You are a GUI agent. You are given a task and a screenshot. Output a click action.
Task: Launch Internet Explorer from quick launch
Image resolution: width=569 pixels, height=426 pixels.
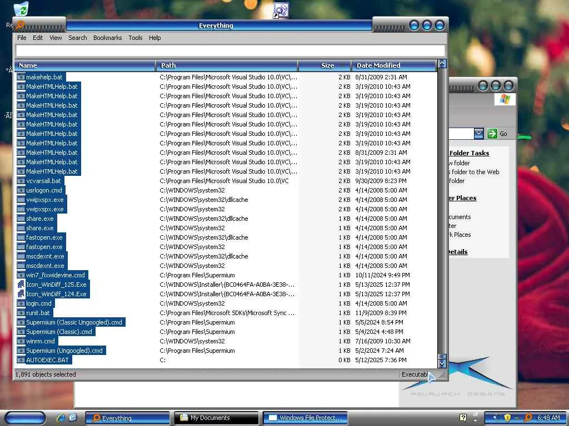pyautogui.click(x=61, y=418)
